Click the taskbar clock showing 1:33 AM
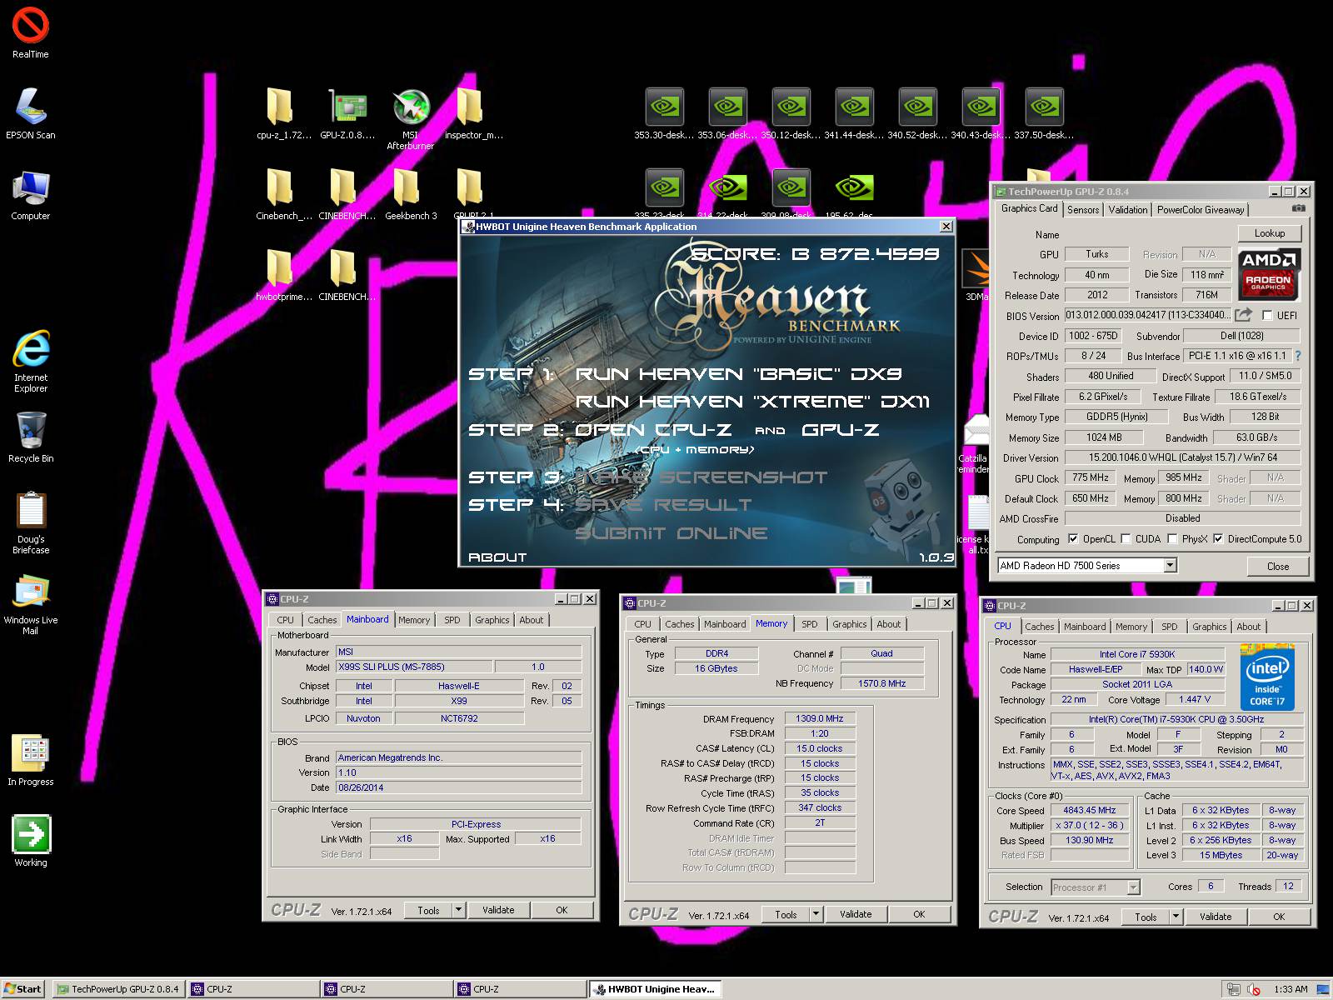 tap(1291, 989)
